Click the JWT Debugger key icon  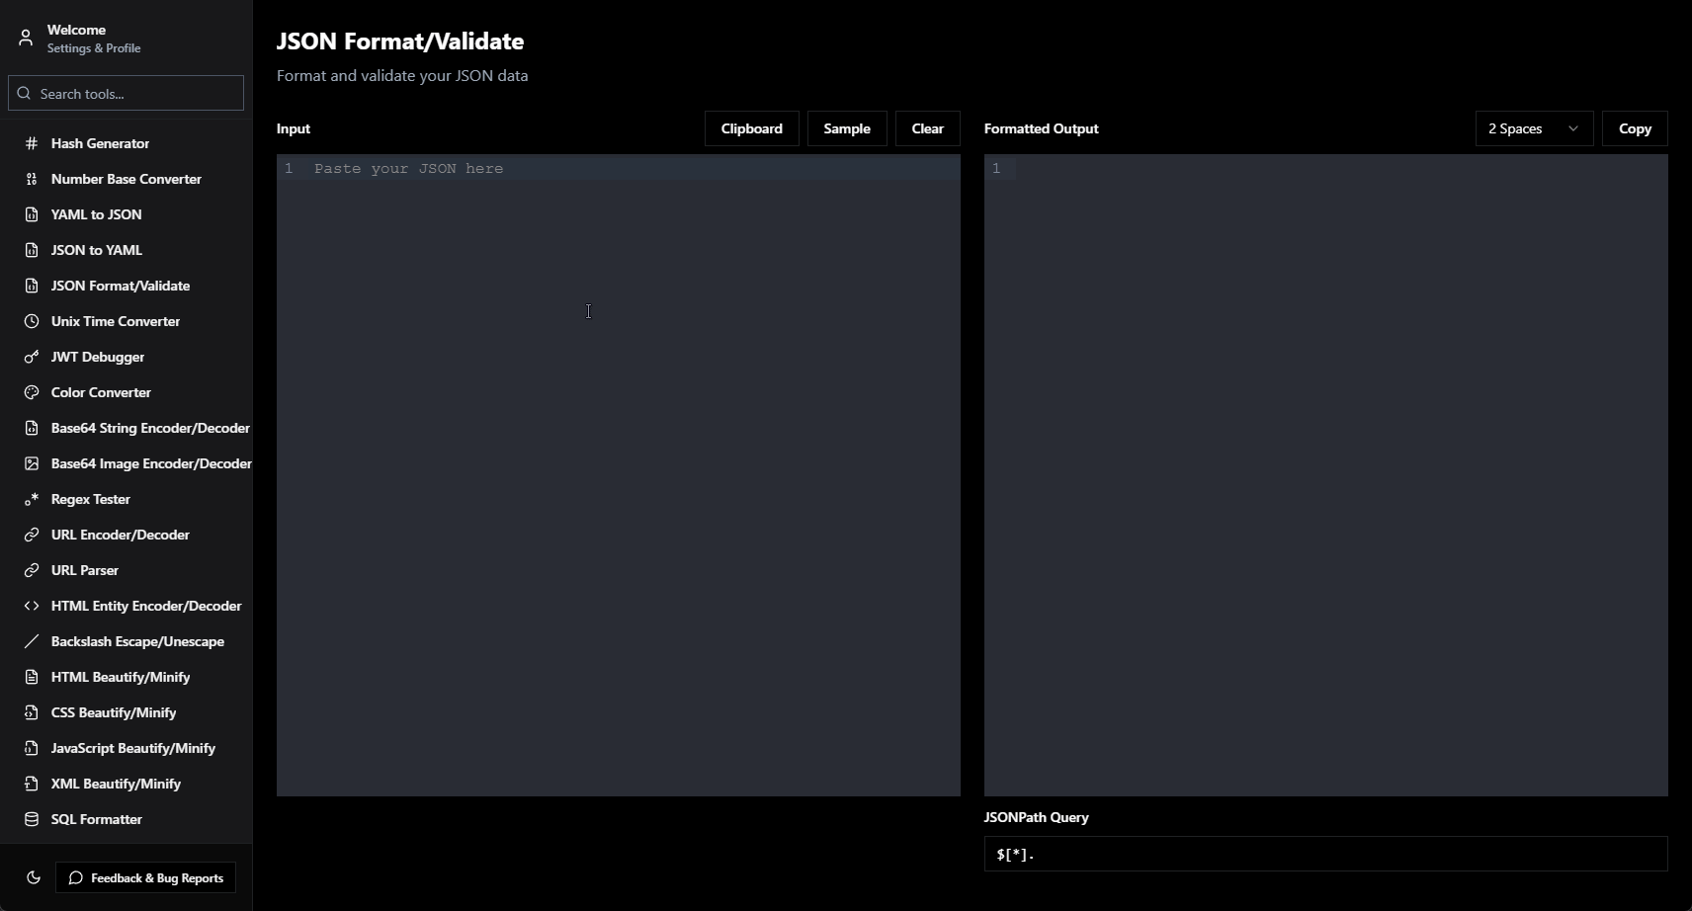(32, 357)
